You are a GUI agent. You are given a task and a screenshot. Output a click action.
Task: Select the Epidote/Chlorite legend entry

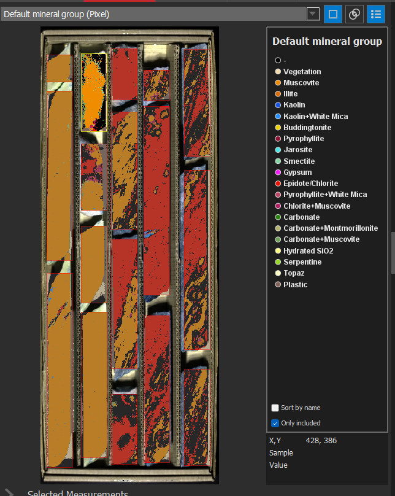(310, 184)
